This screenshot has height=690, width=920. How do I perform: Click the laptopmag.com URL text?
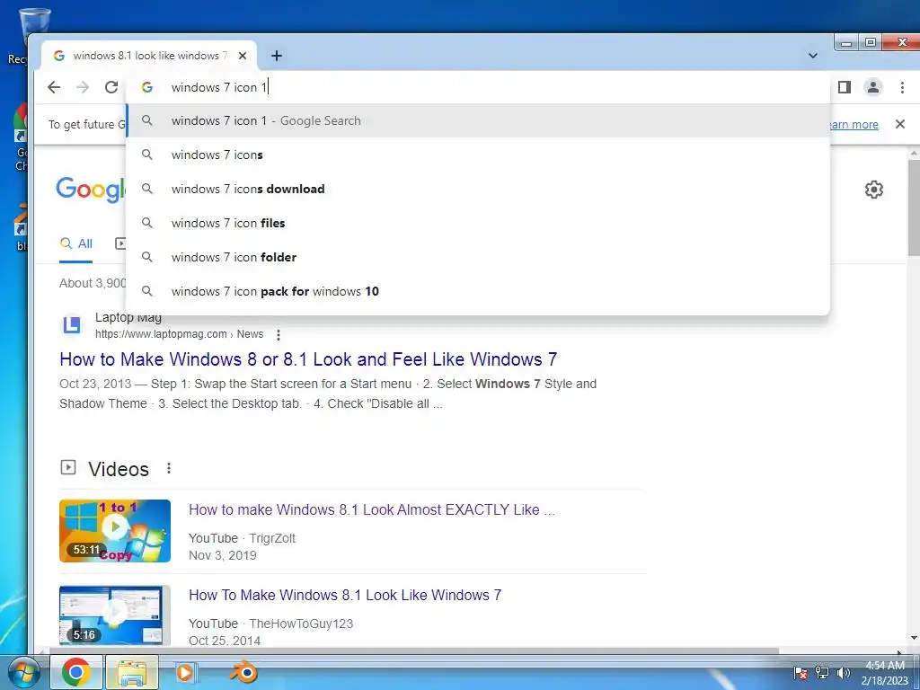179,334
